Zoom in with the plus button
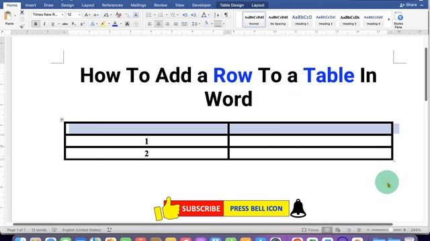 coord(404,230)
